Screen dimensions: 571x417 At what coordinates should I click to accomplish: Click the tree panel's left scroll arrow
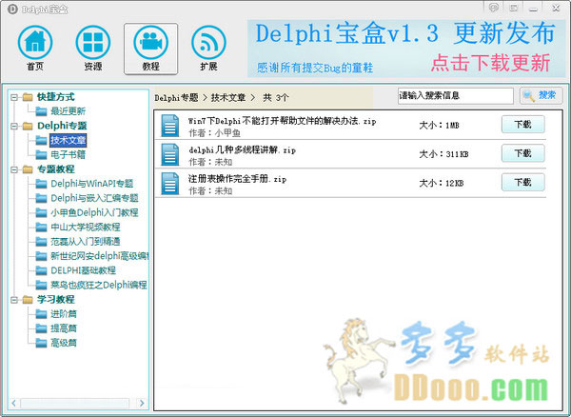(x=13, y=403)
